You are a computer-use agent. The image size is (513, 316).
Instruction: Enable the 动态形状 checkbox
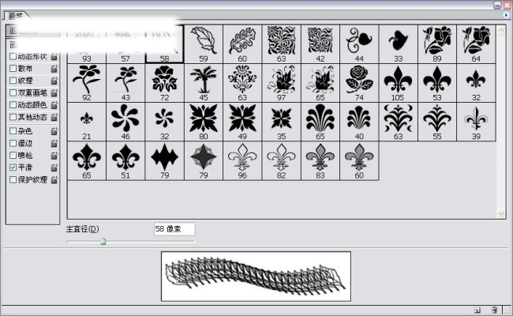pyautogui.click(x=13, y=56)
